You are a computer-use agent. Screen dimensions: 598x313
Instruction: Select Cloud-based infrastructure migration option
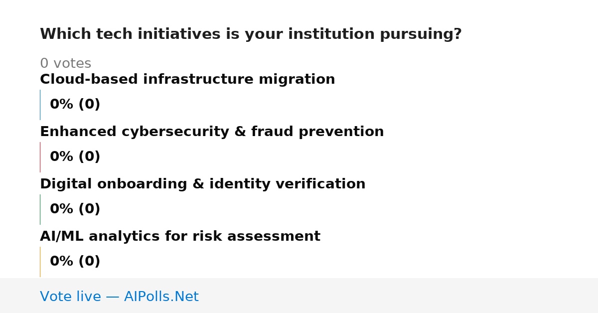(x=187, y=80)
